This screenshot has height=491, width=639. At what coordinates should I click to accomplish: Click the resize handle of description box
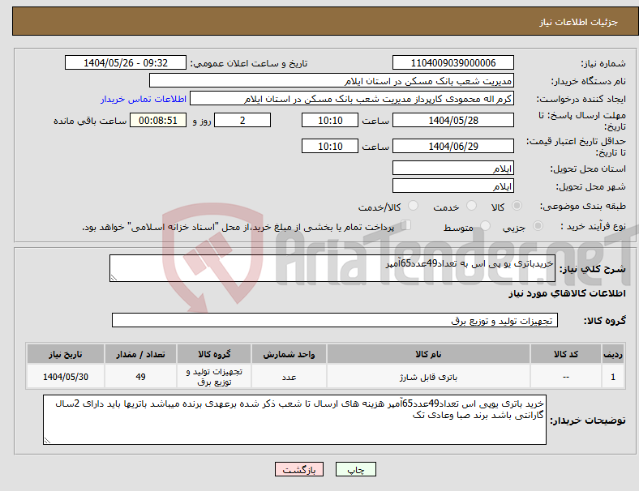tap(114, 278)
